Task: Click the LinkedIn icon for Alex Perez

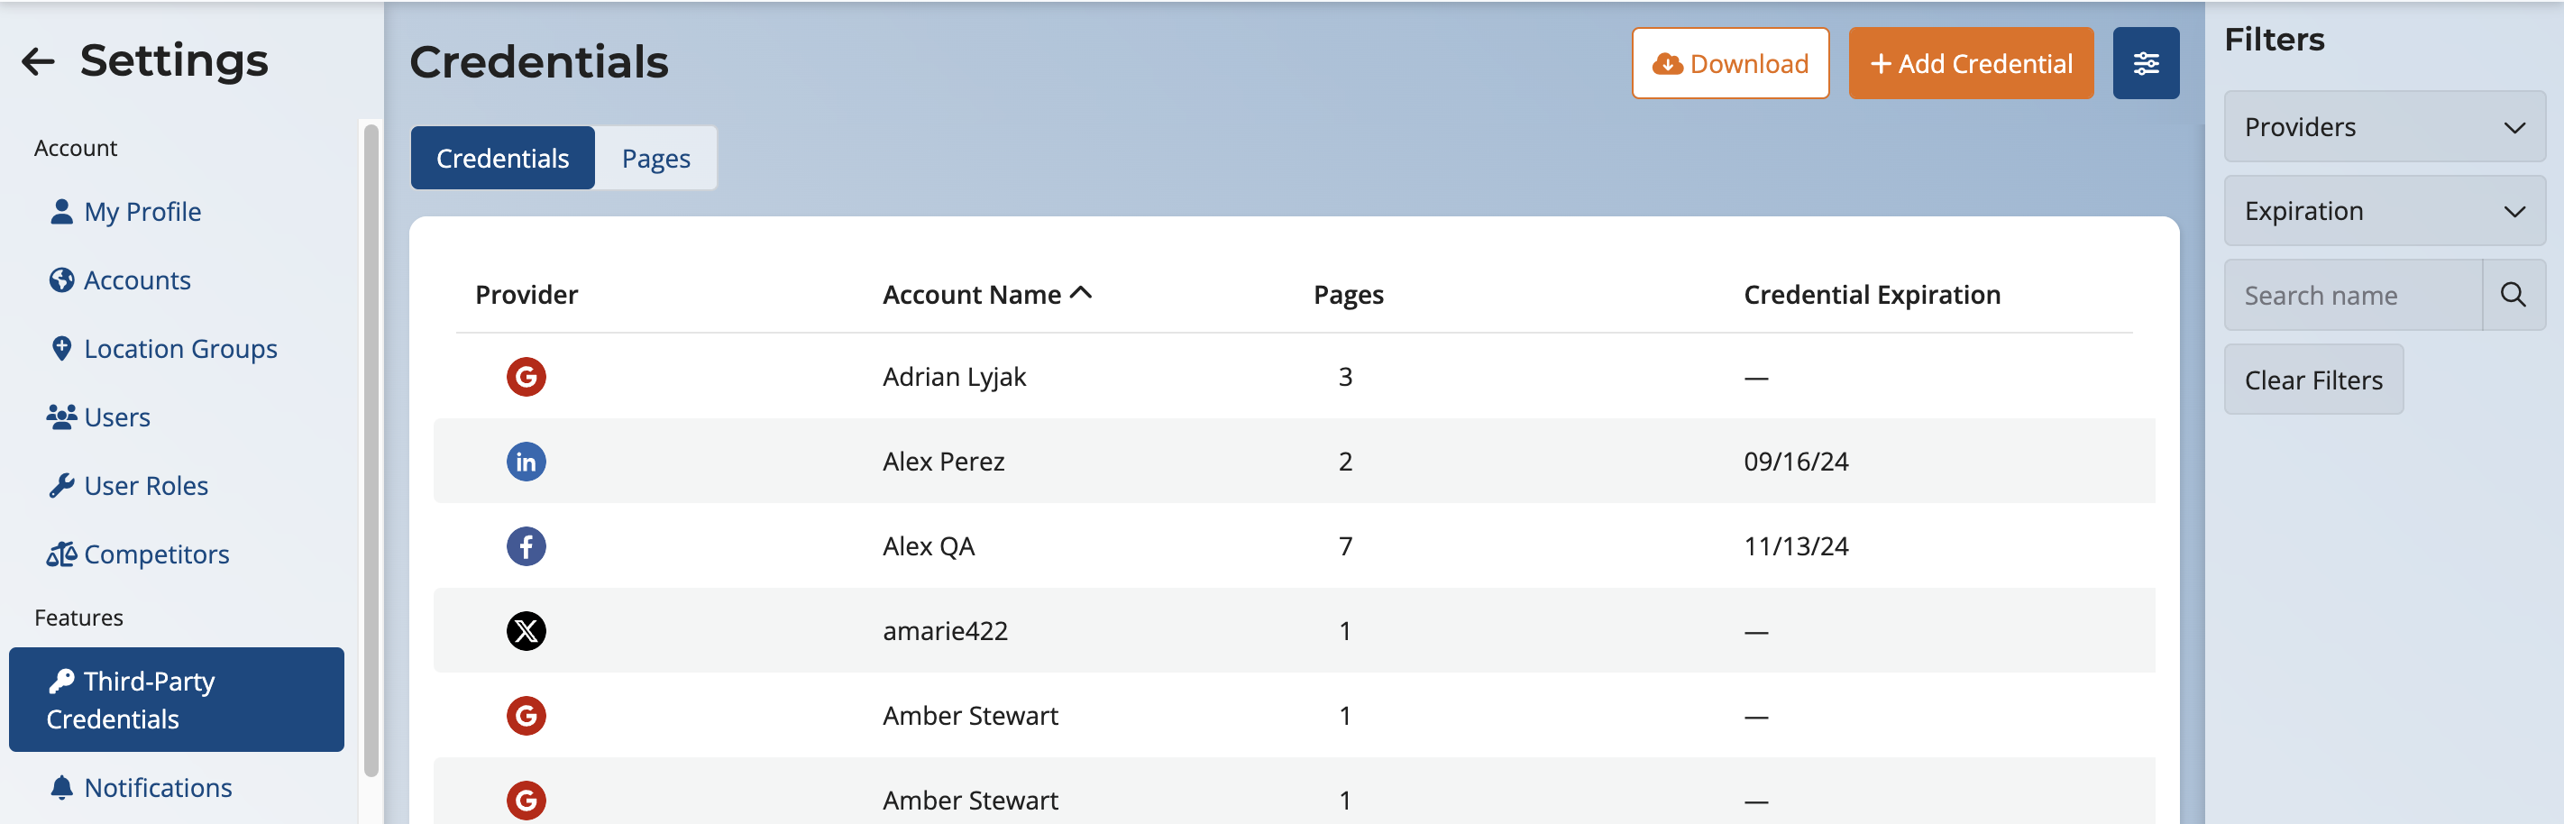Action: pos(526,462)
